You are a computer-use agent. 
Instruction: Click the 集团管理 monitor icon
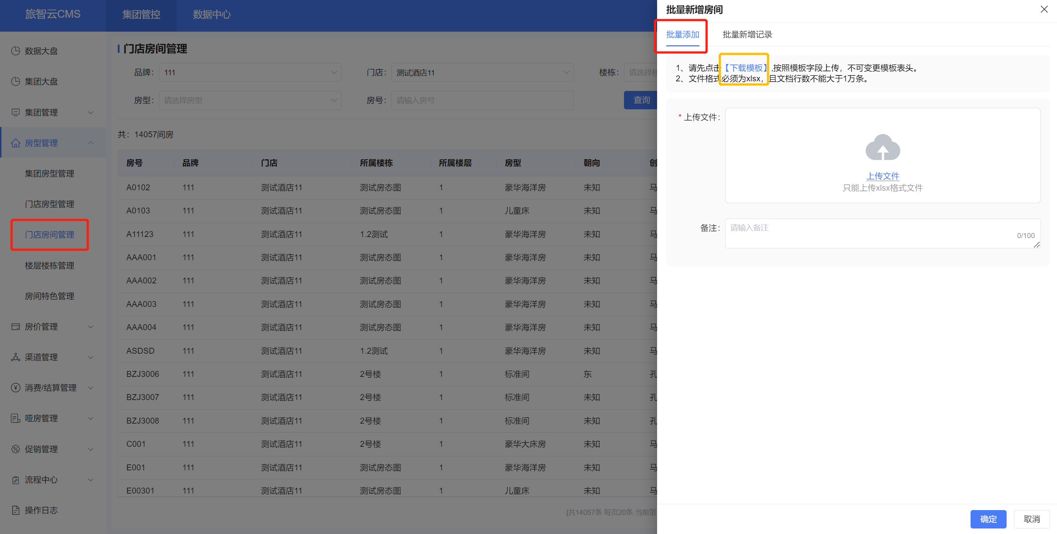(15, 112)
